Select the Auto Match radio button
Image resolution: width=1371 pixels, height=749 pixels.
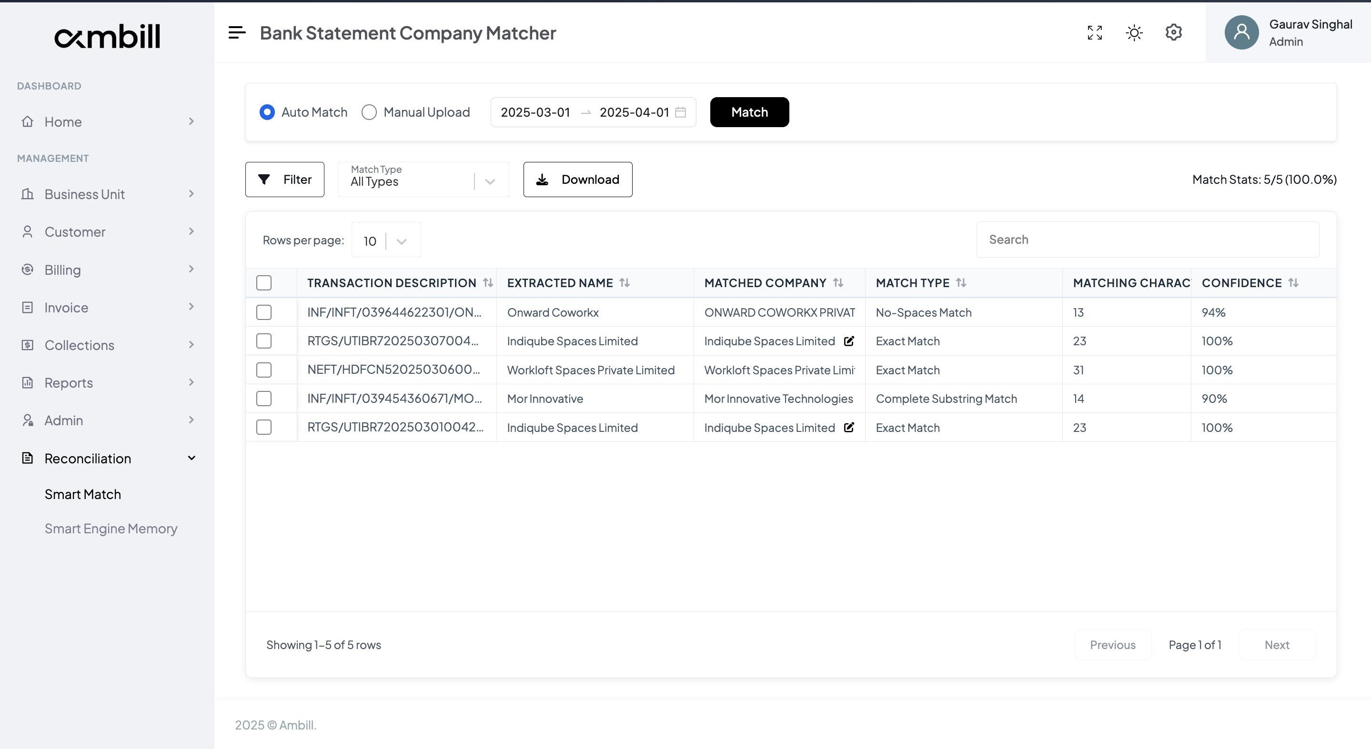click(267, 112)
